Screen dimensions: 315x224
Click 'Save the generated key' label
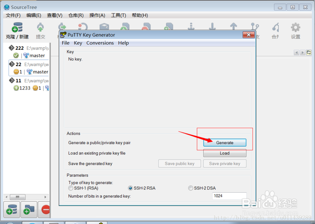click(90, 164)
